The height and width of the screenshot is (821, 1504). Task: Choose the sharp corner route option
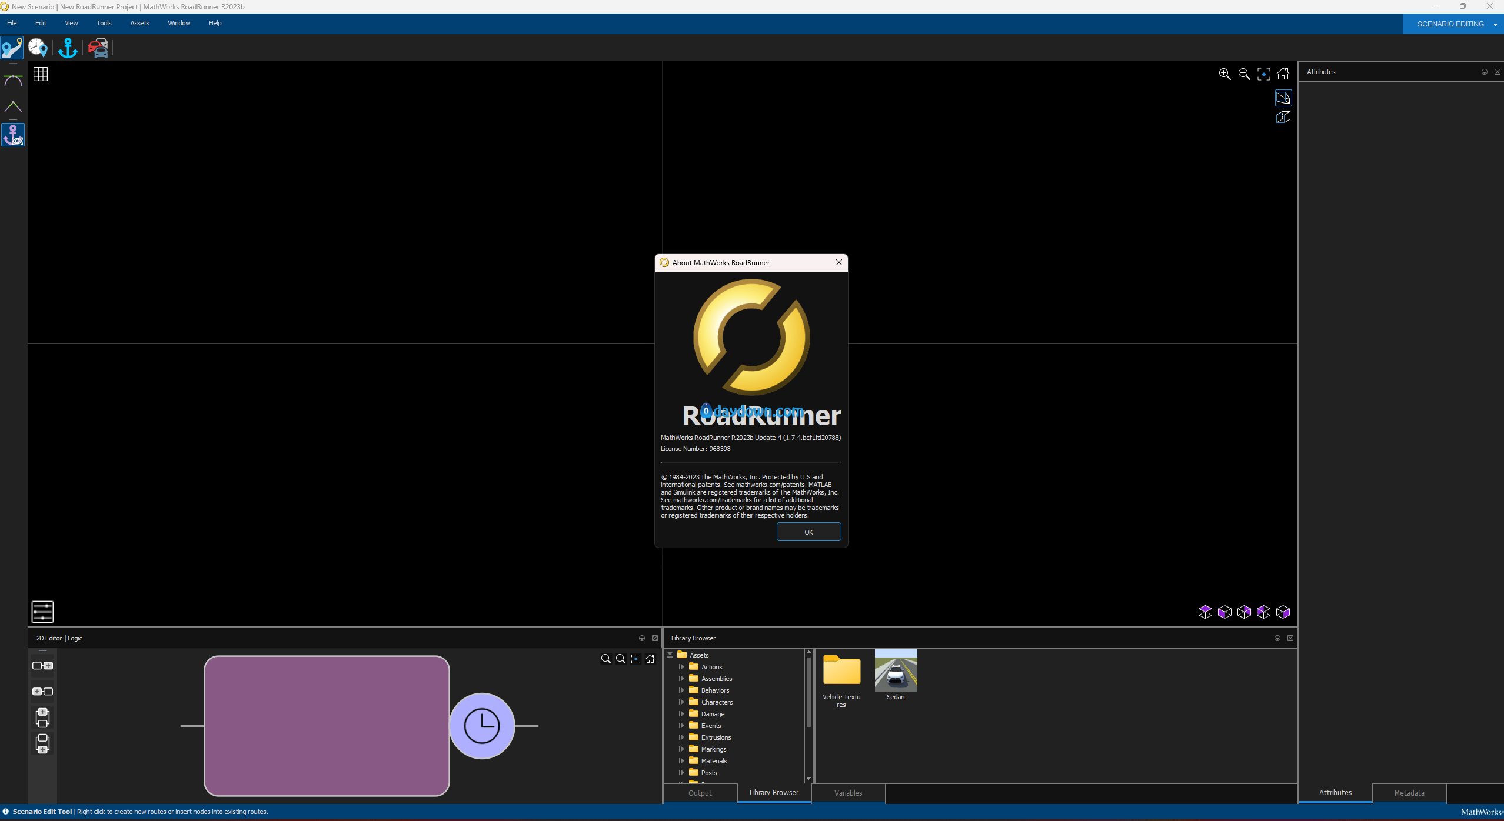(x=13, y=106)
